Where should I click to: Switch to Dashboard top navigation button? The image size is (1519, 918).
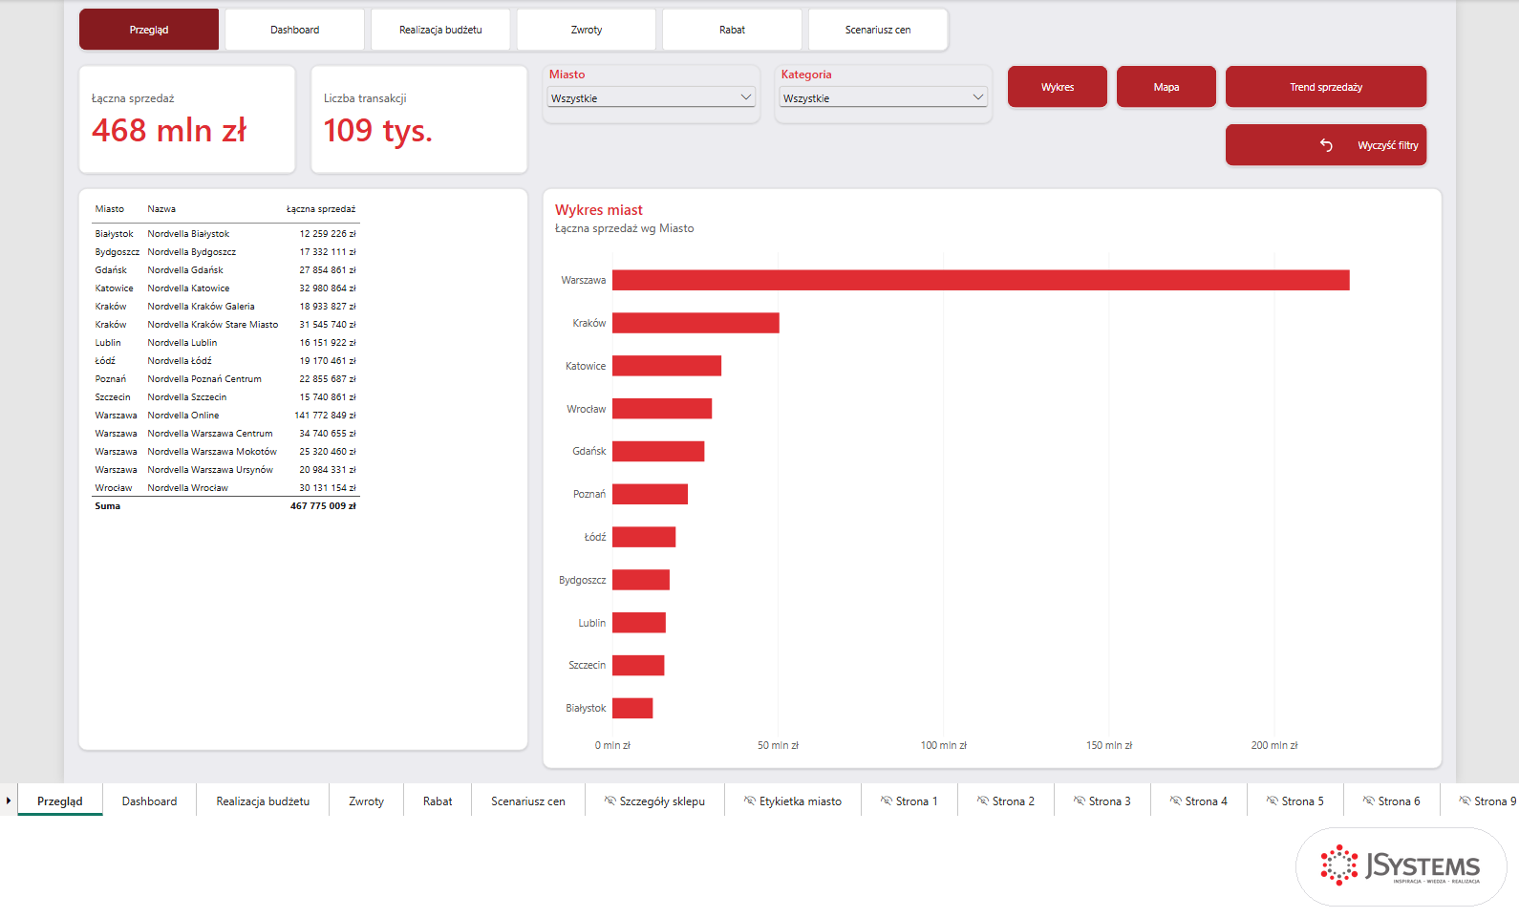coord(294,30)
